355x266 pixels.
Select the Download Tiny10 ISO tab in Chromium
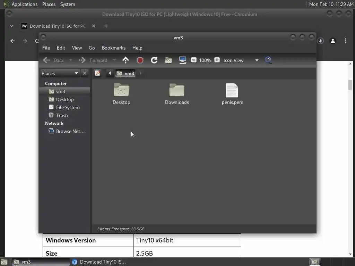tap(58, 26)
